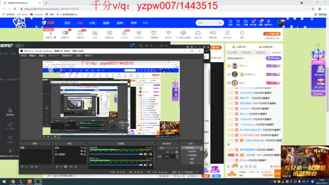
Task: Mute the microphone/Aux speaker icon
Action: 146,165
